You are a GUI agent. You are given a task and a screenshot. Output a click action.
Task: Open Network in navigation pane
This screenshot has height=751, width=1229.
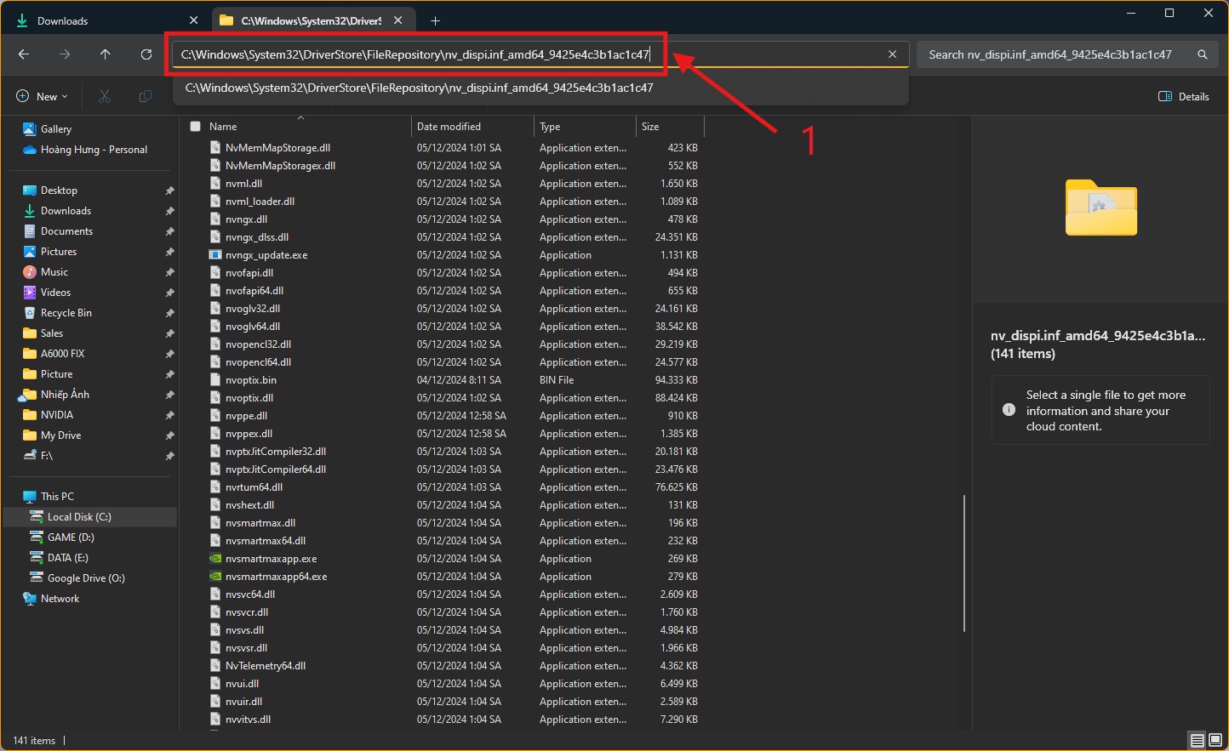click(x=60, y=599)
